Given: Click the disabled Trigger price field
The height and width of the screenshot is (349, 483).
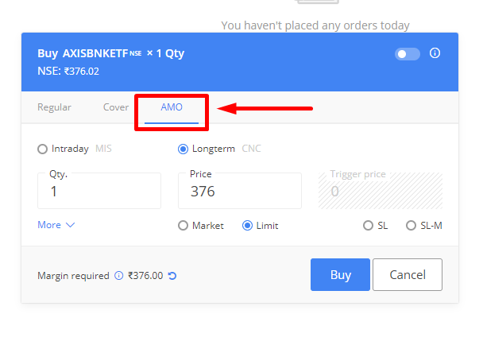Looking at the screenshot, I should (381, 191).
